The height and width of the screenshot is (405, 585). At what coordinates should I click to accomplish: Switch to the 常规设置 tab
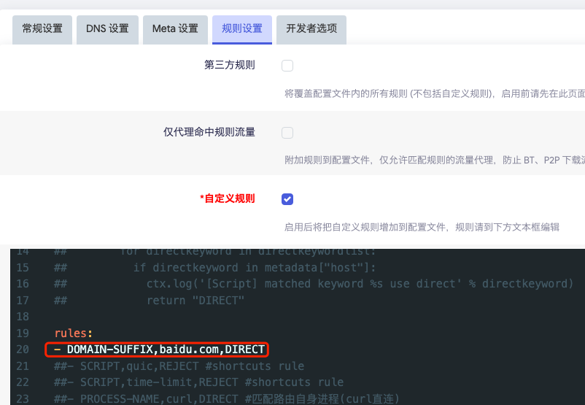tap(42, 29)
